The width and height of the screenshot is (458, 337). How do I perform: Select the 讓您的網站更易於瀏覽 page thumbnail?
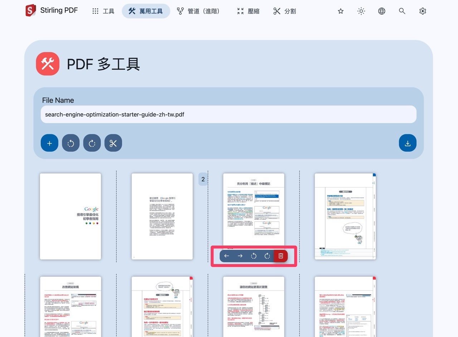pos(254,307)
